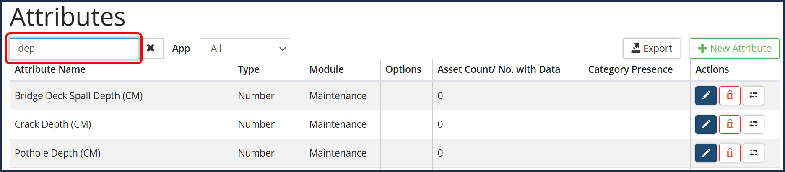Click transfer arrows icon for Bridge Deck Spall Depth

click(x=753, y=95)
